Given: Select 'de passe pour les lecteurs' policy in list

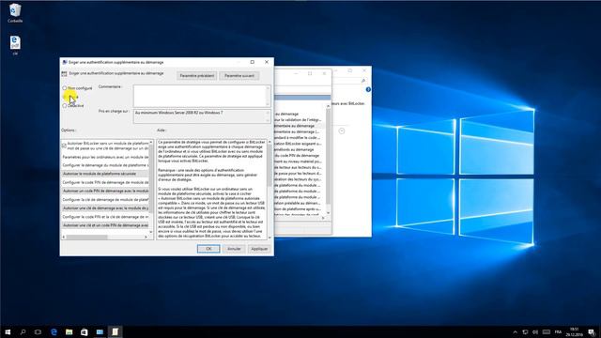Looking at the screenshot, I should [x=298, y=173].
